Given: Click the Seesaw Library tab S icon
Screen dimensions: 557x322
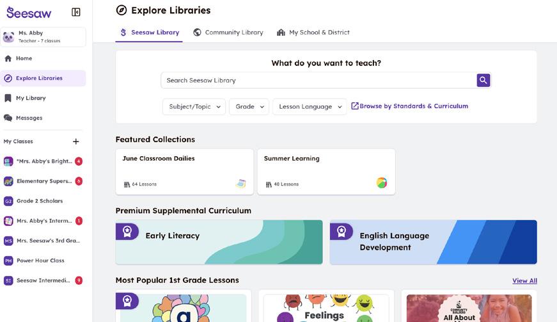Looking at the screenshot, I should tap(123, 33).
